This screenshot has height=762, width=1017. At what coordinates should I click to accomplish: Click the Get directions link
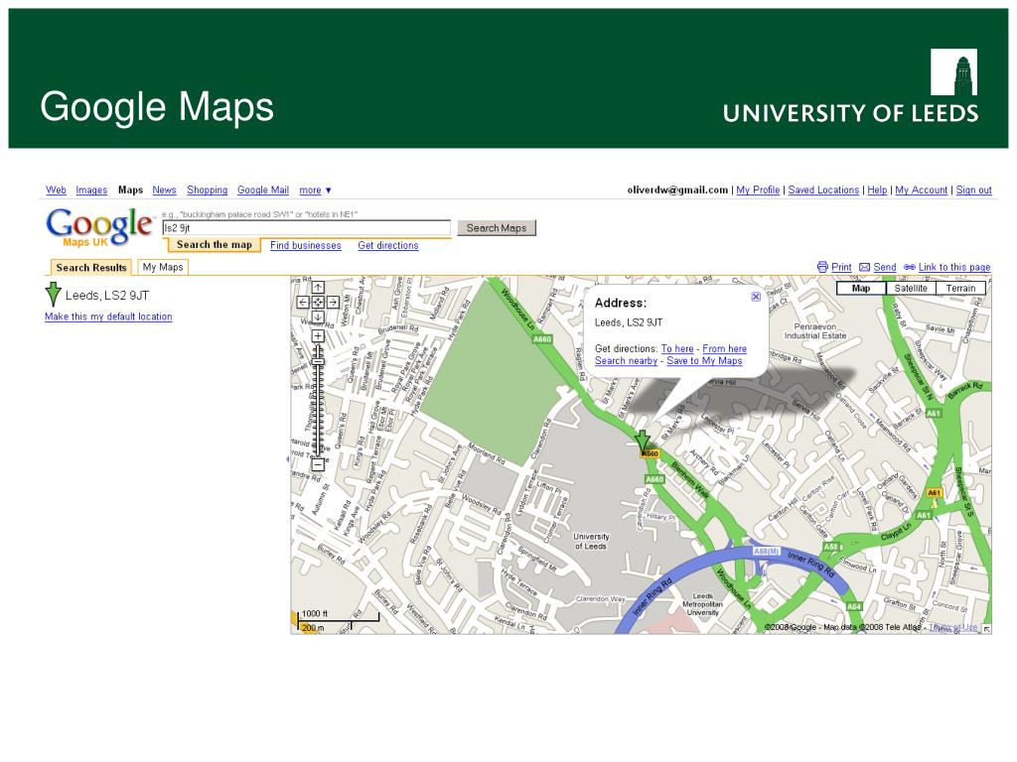click(388, 246)
